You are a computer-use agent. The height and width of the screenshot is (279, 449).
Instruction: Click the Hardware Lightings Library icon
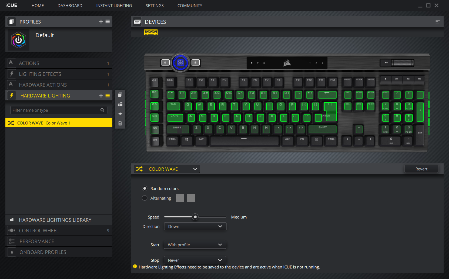point(11,220)
